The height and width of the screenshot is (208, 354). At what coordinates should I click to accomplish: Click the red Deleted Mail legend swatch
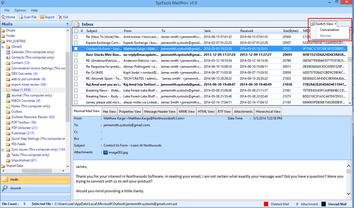(x=266, y=204)
